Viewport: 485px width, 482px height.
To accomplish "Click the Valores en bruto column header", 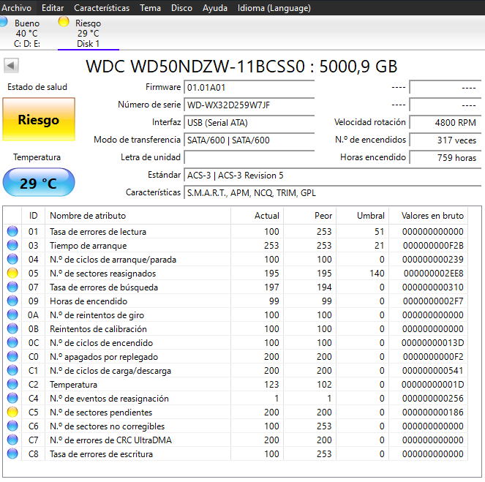I will (x=428, y=216).
